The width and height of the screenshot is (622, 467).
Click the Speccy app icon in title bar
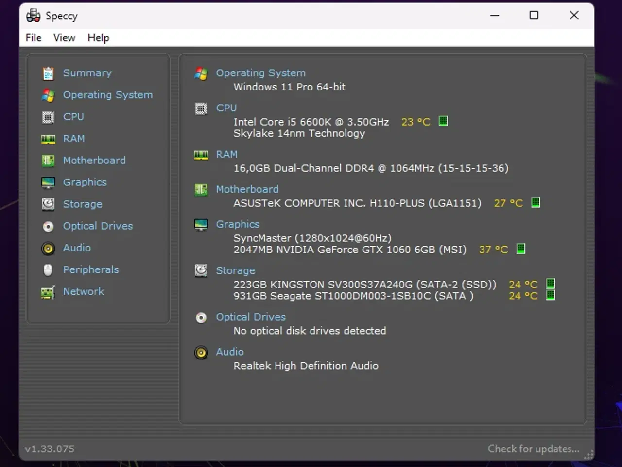coord(34,16)
